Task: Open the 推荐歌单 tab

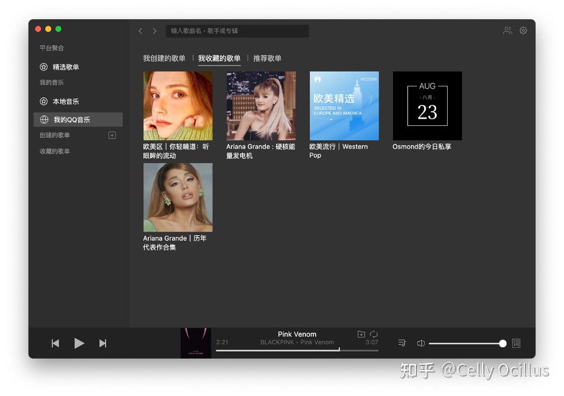Action: 267,58
